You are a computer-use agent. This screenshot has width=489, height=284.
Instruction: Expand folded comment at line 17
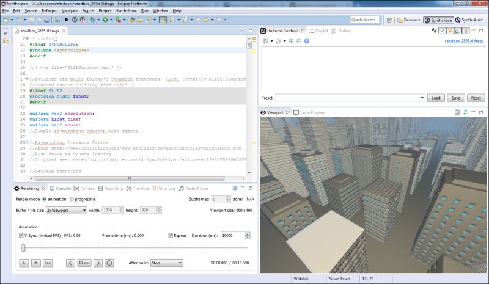[27, 79]
